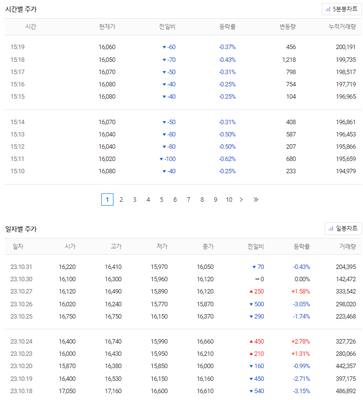The image size is (363, 400).
Task: Go to page 3 of hourly prices
Action: 135,199
